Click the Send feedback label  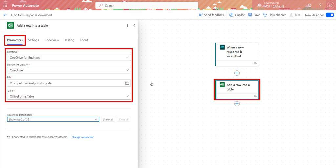(214, 15)
